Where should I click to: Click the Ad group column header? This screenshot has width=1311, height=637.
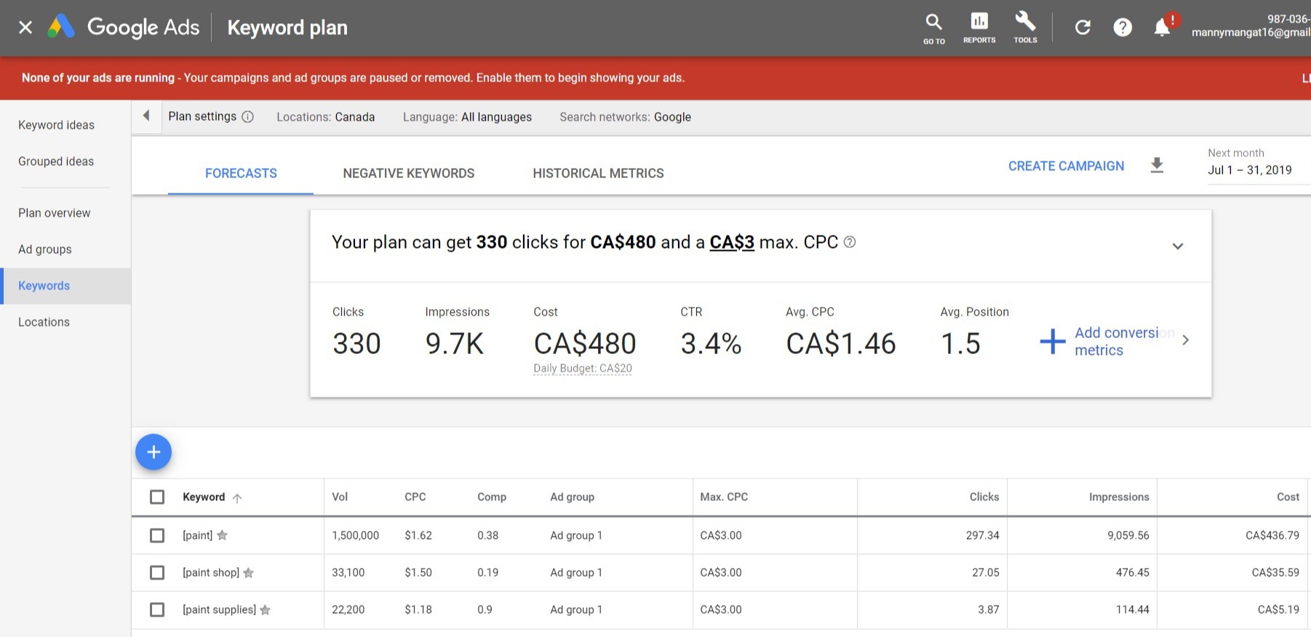[x=573, y=497]
